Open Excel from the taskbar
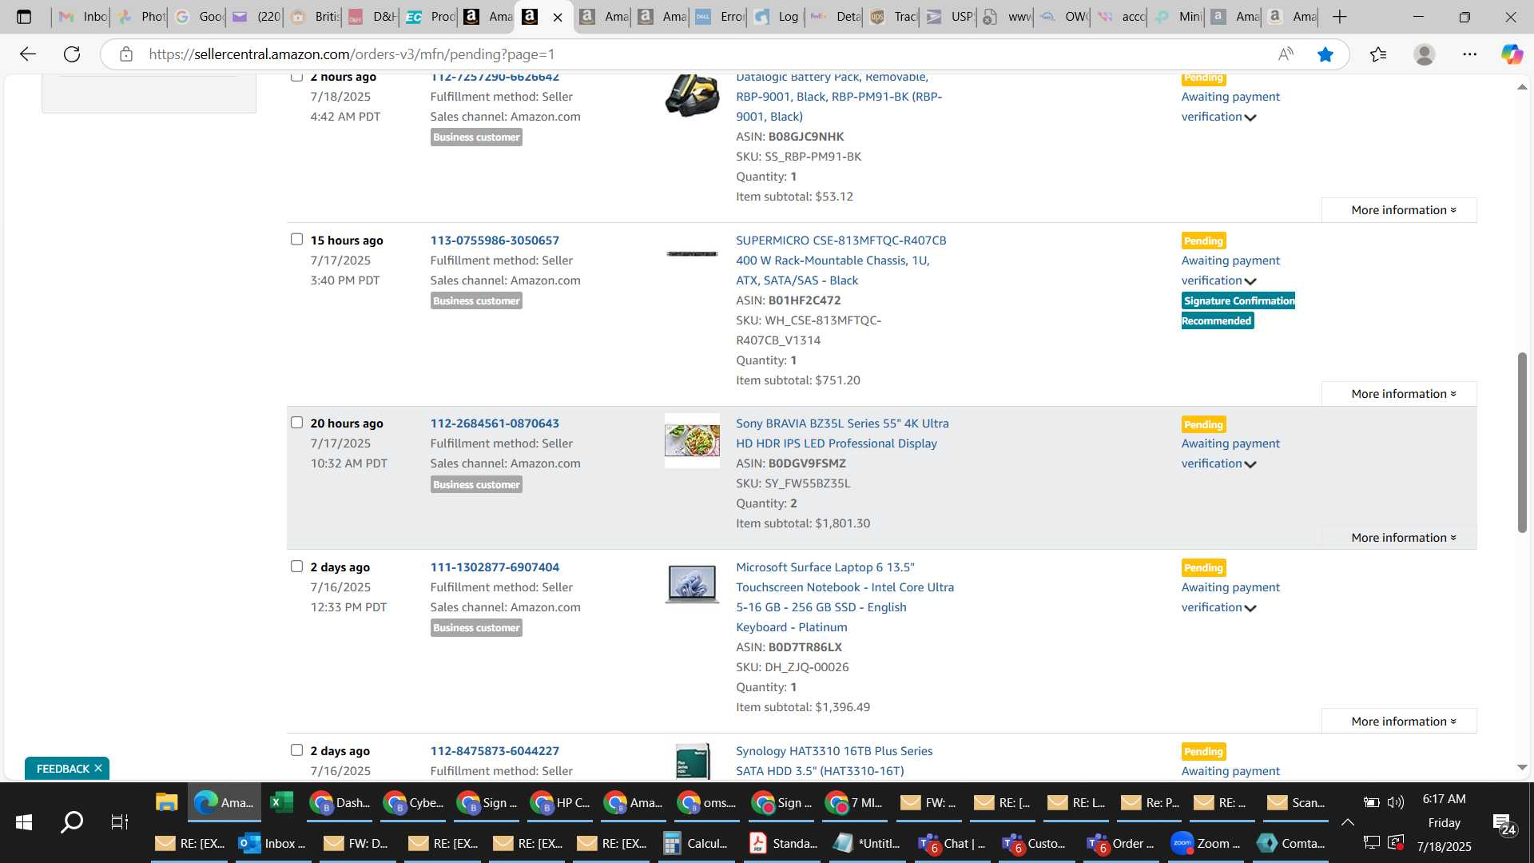 pos(281,802)
